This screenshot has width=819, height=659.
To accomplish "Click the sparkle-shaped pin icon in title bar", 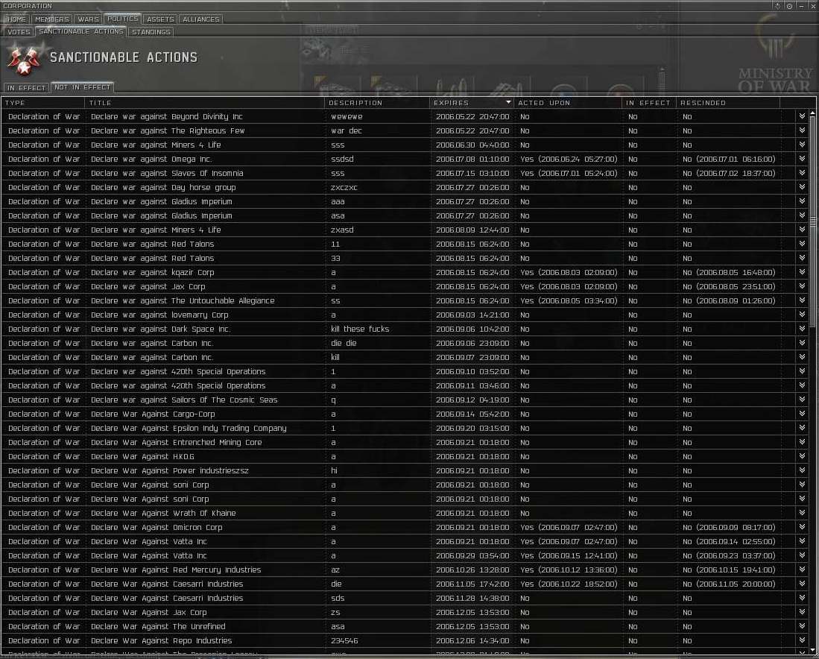I will click(777, 6).
